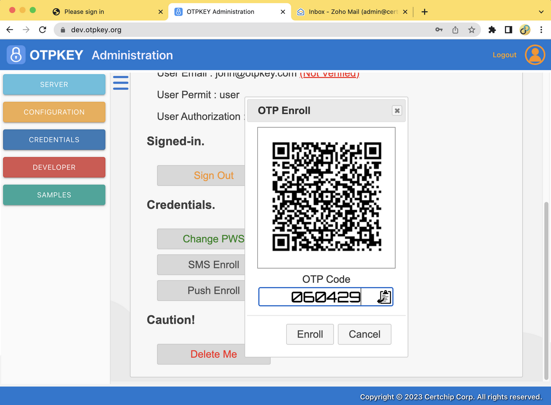
Task: Click the Administration header text
Action: point(132,55)
